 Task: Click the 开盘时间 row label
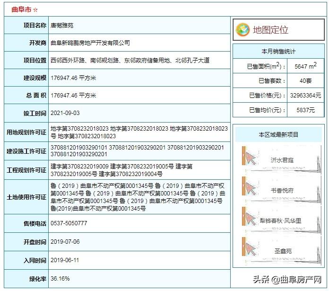[35, 242]
